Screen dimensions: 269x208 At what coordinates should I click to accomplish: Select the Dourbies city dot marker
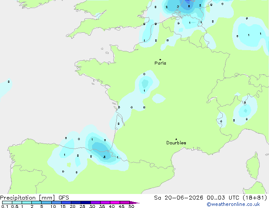coord(176,139)
